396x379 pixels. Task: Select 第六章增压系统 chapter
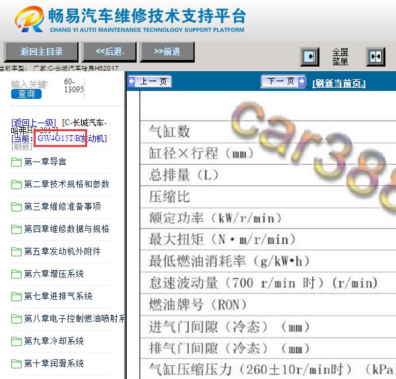(54, 274)
